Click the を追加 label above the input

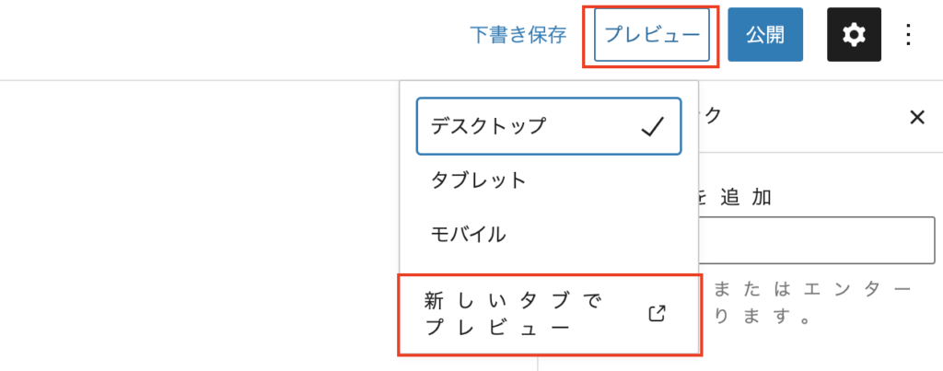736,197
